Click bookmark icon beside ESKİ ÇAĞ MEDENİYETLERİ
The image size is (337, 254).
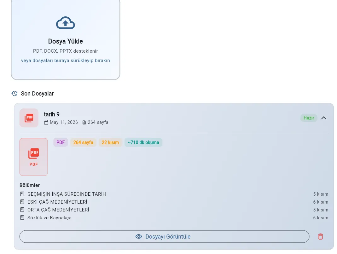[x=22, y=202]
